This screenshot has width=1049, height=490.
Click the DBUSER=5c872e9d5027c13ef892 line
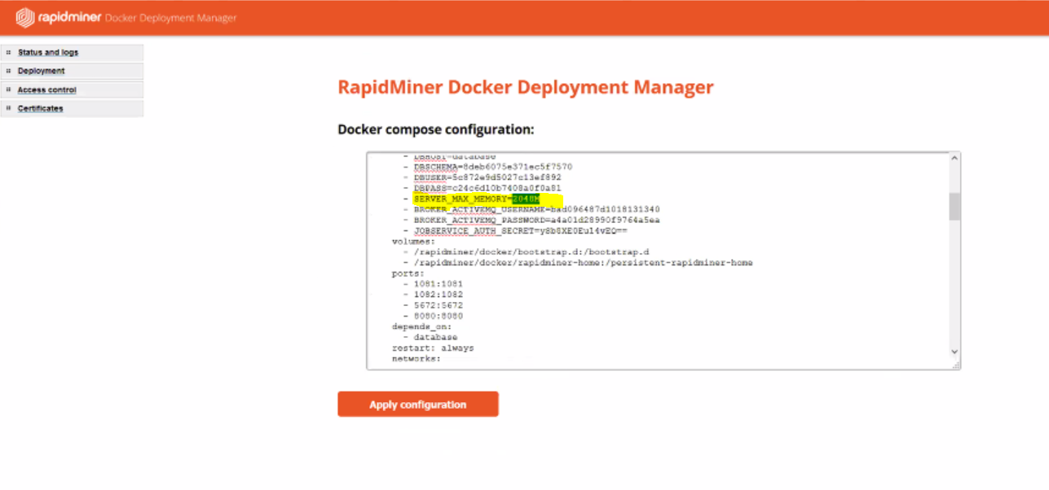(x=482, y=177)
